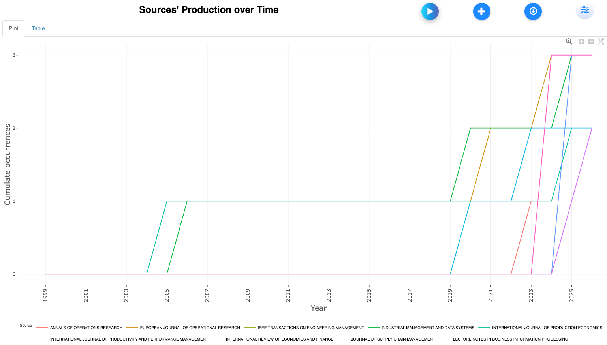The height and width of the screenshot is (345, 607).
Task: Click the blue play button to run analysis
Action: [430, 11]
